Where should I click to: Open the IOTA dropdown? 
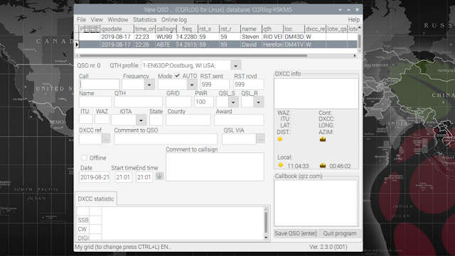(x=141, y=120)
